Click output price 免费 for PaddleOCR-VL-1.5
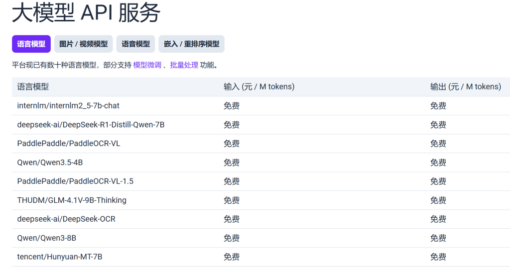The width and height of the screenshot is (510, 267). click(438, 181)
